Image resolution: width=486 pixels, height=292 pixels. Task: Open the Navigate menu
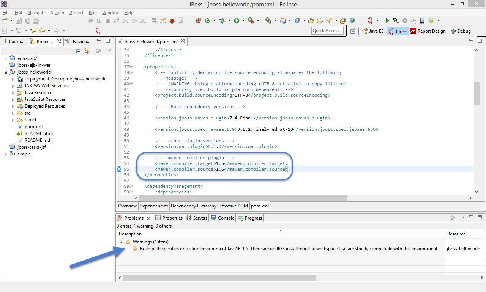pyautogui.click(x=36, y=13)
